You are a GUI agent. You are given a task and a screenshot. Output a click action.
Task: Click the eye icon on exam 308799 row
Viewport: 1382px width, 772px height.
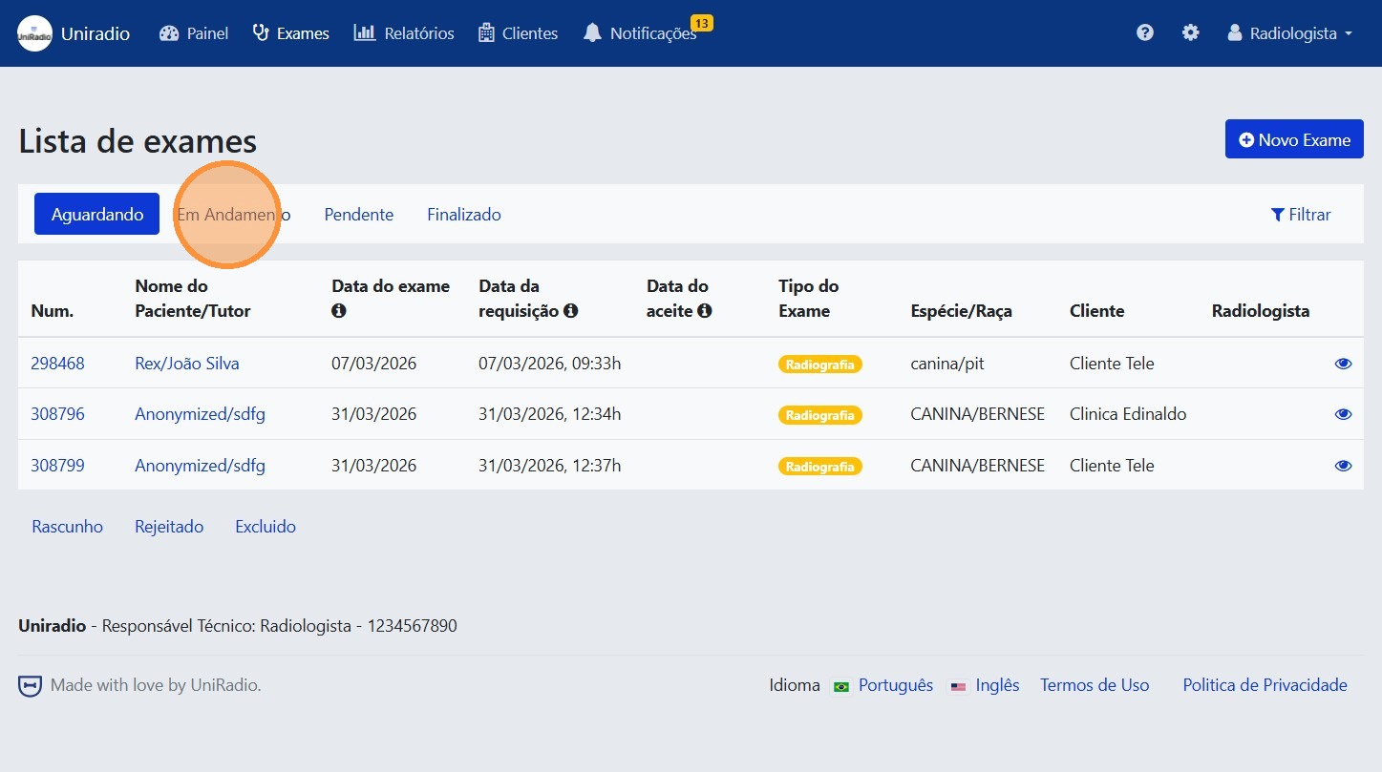[1343, 465]
